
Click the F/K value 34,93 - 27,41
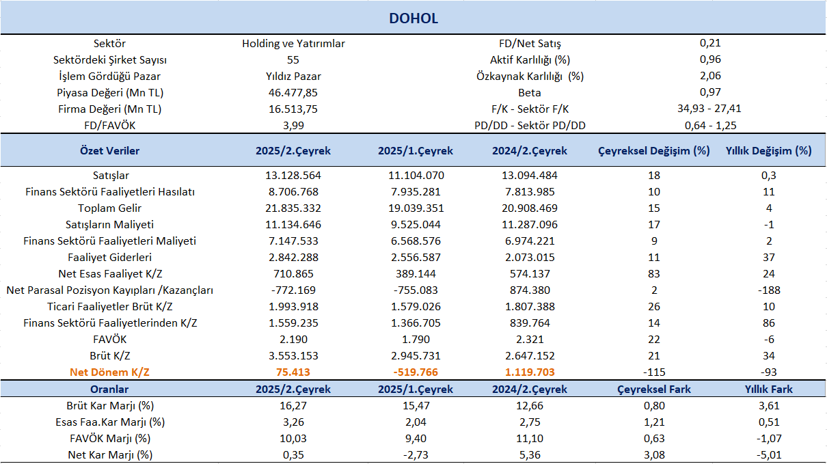[710, 109]
